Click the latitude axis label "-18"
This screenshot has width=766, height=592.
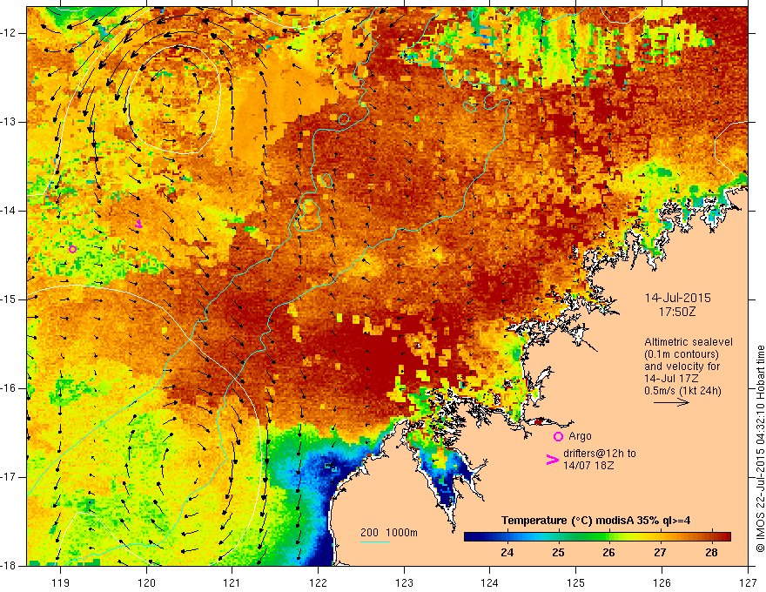[x=9, y=566]
